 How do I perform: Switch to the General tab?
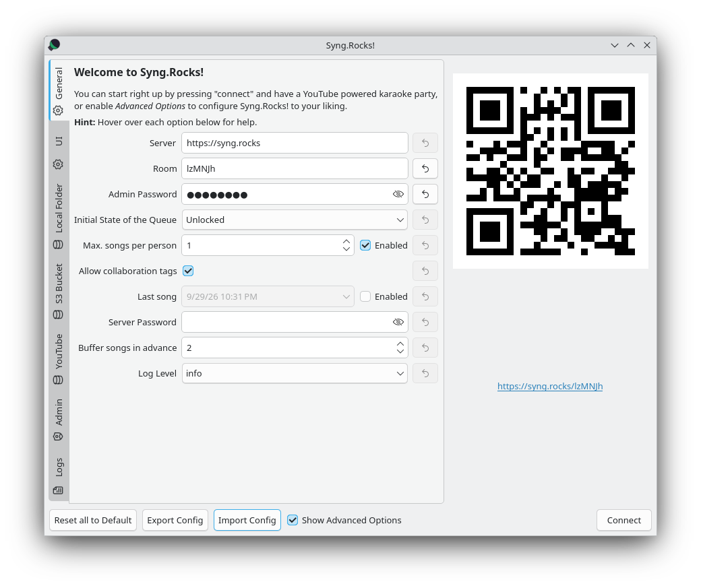[x=59, y=91]
